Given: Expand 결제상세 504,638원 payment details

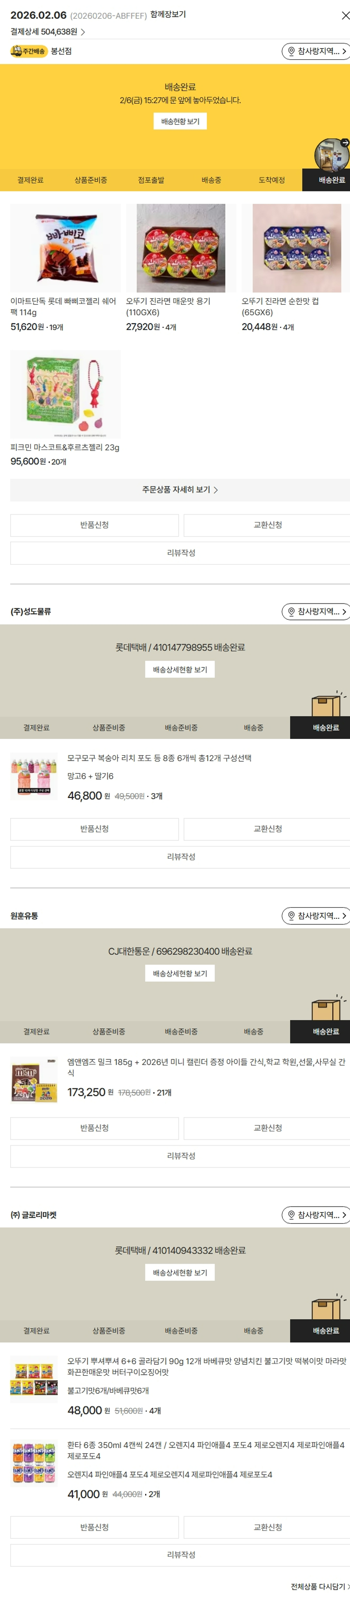Looking at the screenshot, I should pos(47,32).
